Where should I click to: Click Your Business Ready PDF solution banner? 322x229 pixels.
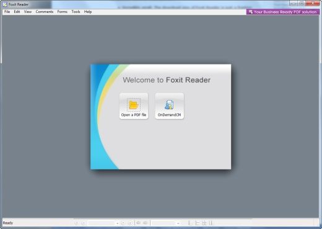(283, 12)
